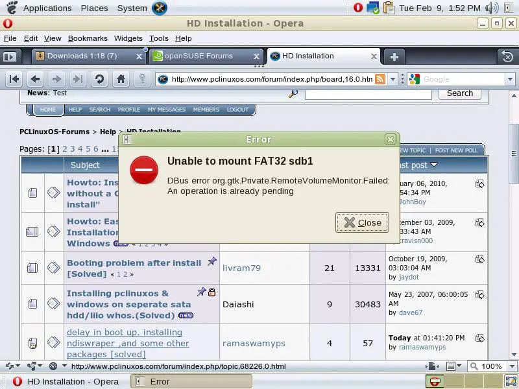The height and width of the screenshot is (389, 519).
Task: Sort by Subject column header
Action: (x=85, y=165)
